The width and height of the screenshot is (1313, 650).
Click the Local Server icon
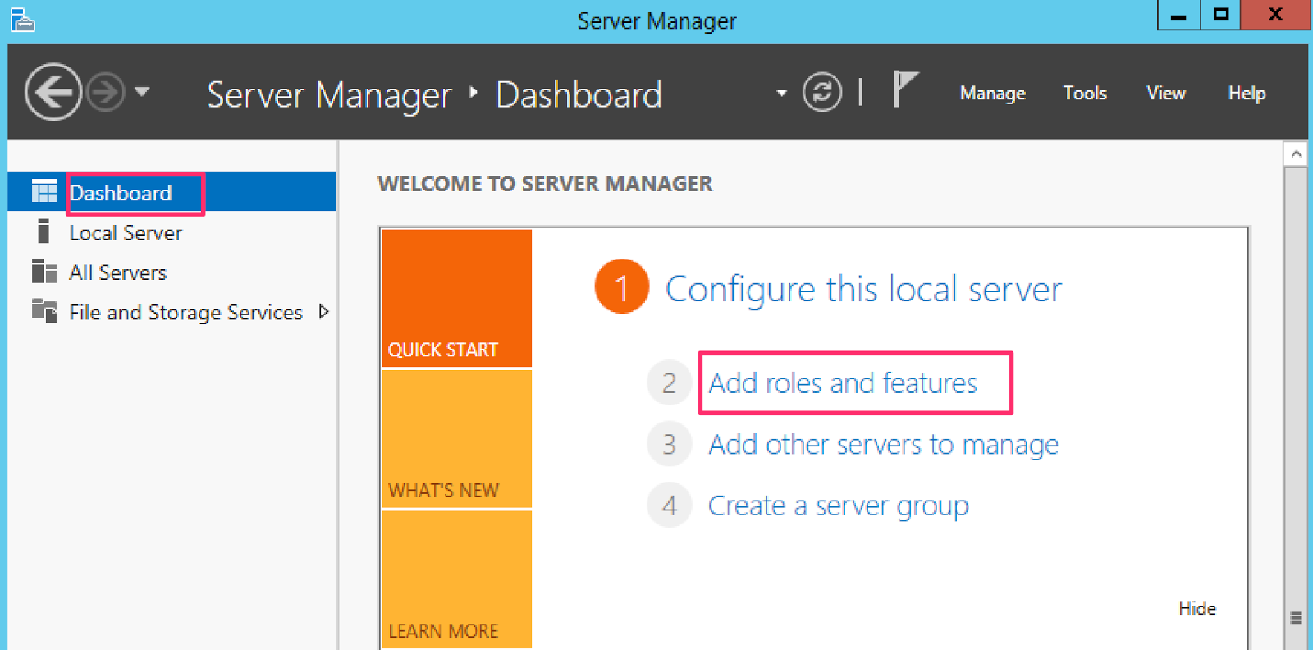[43, 232]
